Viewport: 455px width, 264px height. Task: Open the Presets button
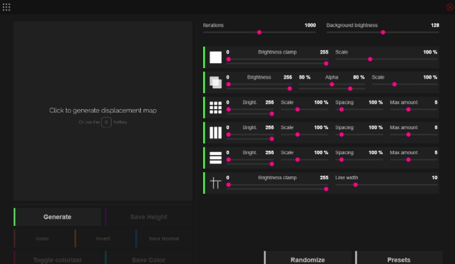pos(399,258)
